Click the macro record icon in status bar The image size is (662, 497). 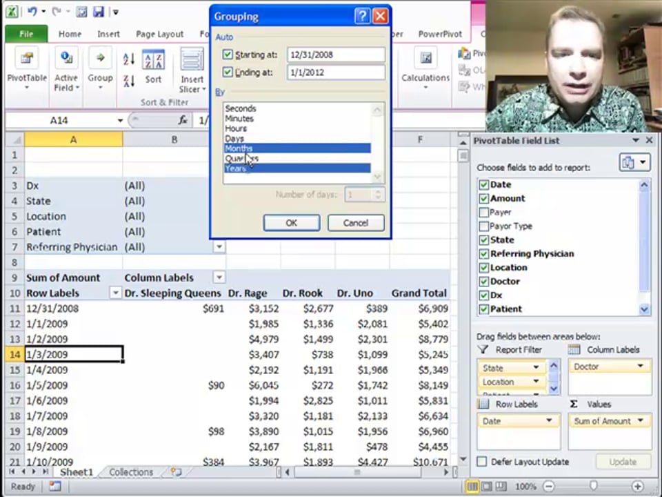pyautogui.click(x=55, y=486)
